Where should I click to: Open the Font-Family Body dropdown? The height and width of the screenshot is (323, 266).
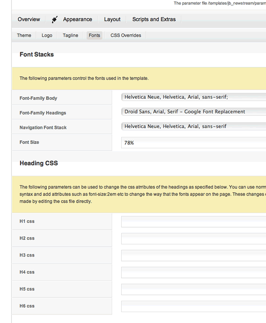tap(194, 97)
